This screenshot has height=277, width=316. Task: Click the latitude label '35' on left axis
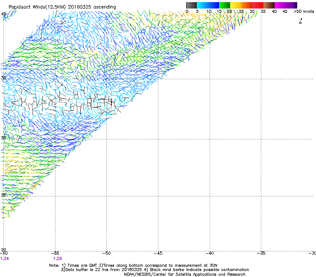3,78
